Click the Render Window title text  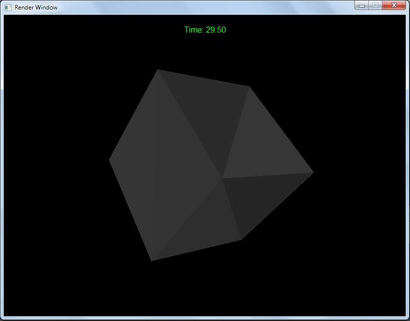[36, 8]
